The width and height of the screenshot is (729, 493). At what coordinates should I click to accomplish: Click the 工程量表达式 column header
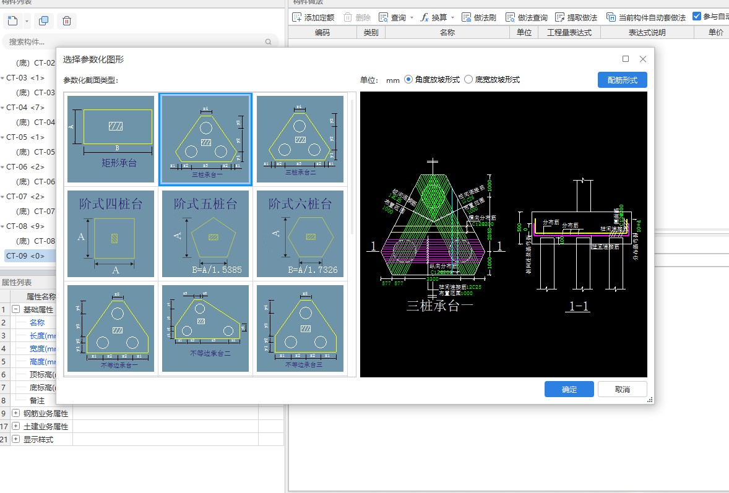pyautogui.click(x=569, y=33)
